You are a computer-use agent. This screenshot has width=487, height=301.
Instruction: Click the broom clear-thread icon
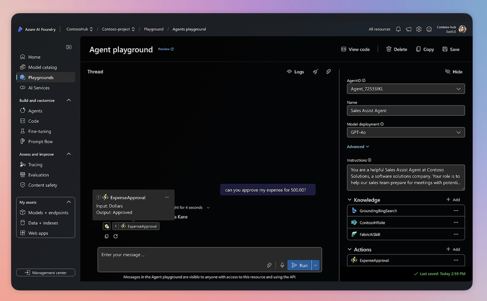coord(316,71)
